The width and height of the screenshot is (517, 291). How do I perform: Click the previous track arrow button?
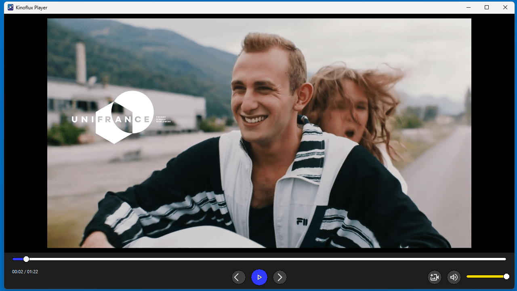click(x=238, y=277)
